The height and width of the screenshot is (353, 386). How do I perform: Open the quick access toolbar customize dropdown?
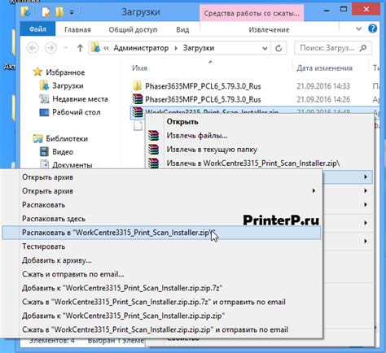pos(72,12)
